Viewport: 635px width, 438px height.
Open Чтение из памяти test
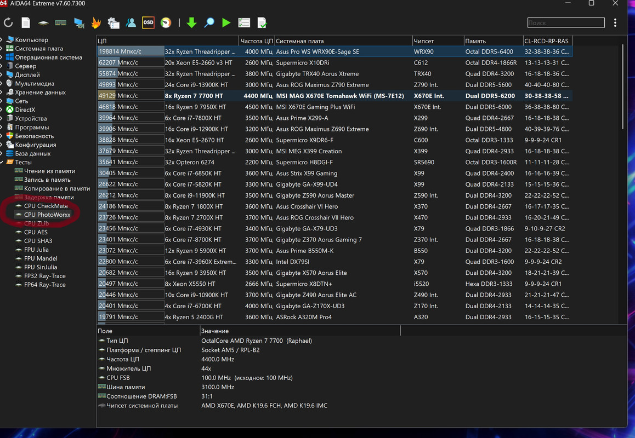pos(49,171)
